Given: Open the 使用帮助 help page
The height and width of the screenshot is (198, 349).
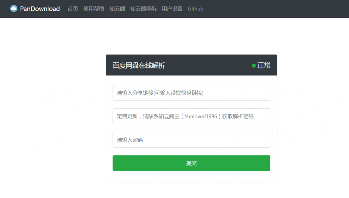Looking at the screenshot, I should pyautogui.click(x=93, y=9).
